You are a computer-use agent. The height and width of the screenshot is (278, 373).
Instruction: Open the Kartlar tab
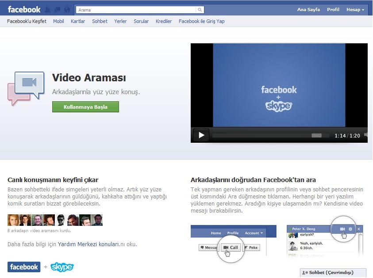pos(78,21)
